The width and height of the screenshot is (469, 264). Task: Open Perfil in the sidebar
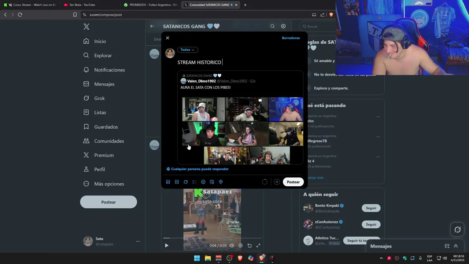point(95,169)
